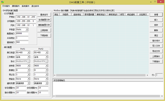Click left arrow of command table scrollbar
The height and width of the screenshot is (101, 165).
55,75
